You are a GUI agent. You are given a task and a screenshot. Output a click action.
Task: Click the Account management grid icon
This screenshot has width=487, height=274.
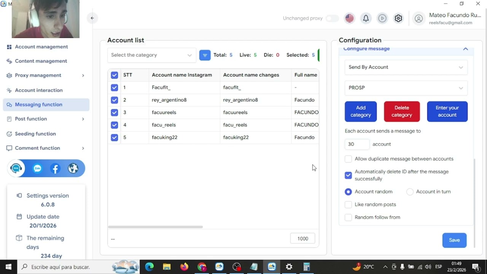[9, 47]
